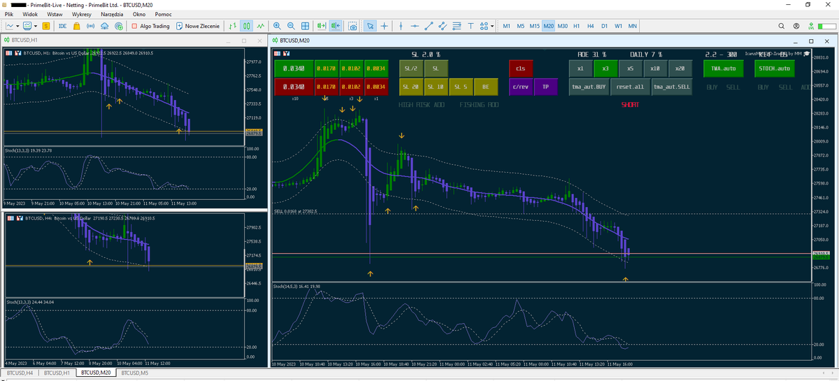Select the x5 multiplier button
The height and width of the screenshot is (381, 839).
click(x=631, y=69)
